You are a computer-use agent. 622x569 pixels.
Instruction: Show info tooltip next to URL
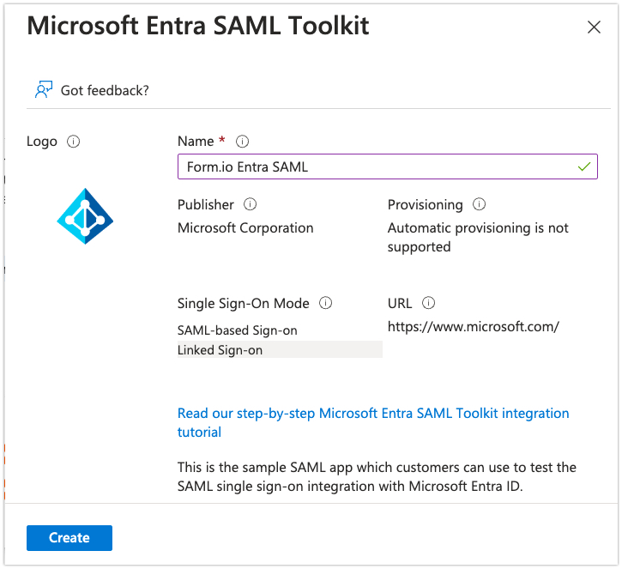coord(428,303)
